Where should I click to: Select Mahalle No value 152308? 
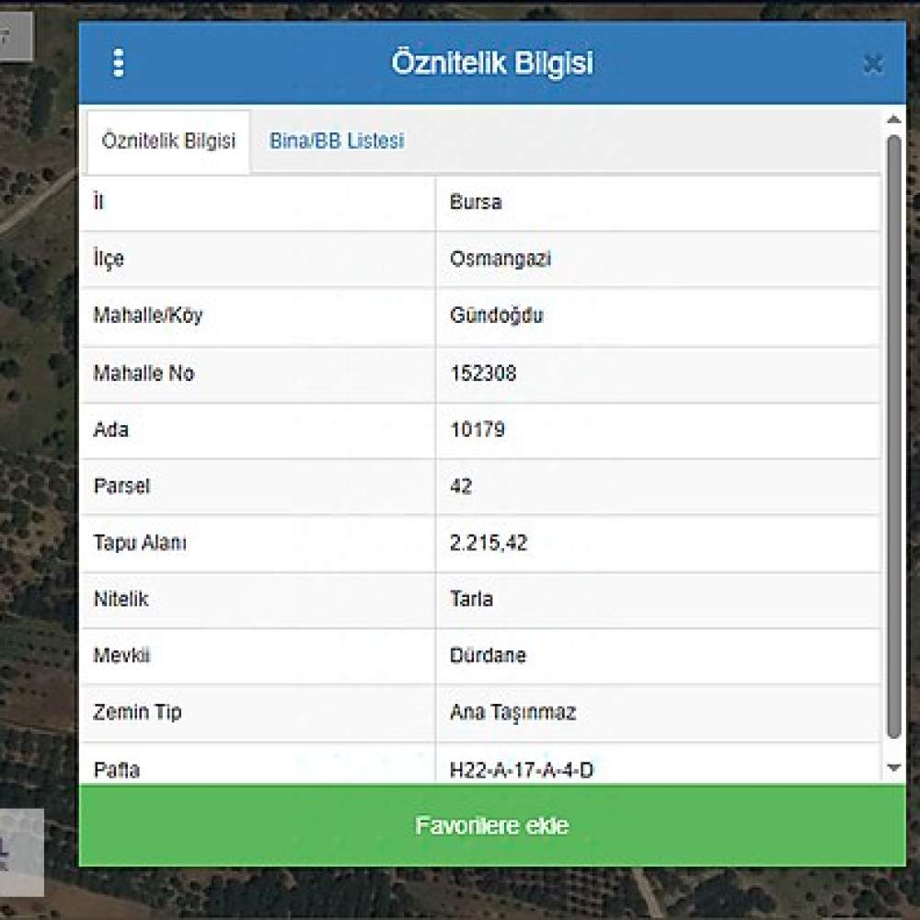483,374
